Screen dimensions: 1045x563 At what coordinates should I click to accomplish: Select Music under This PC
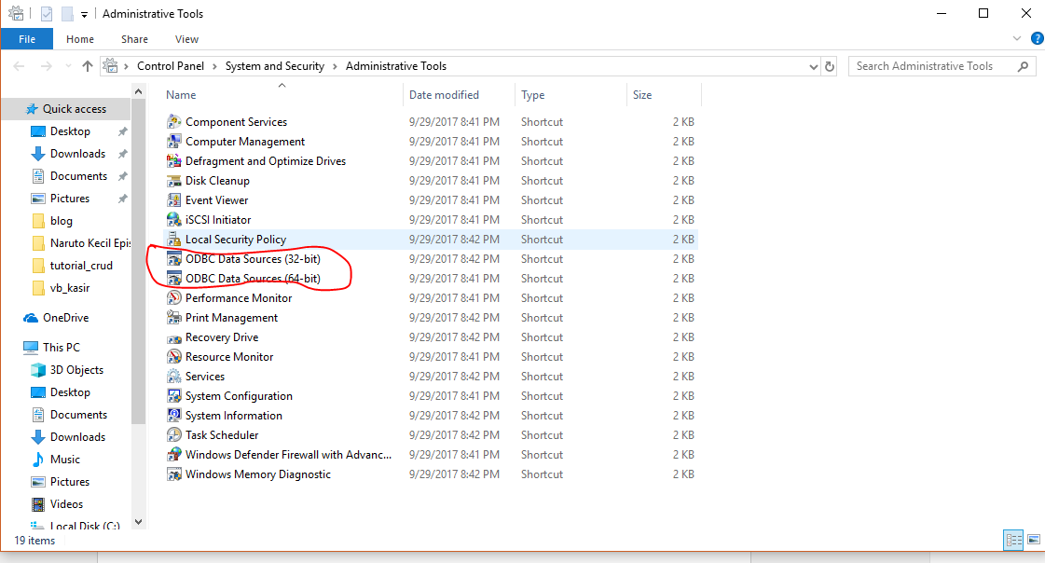(66, 459)
